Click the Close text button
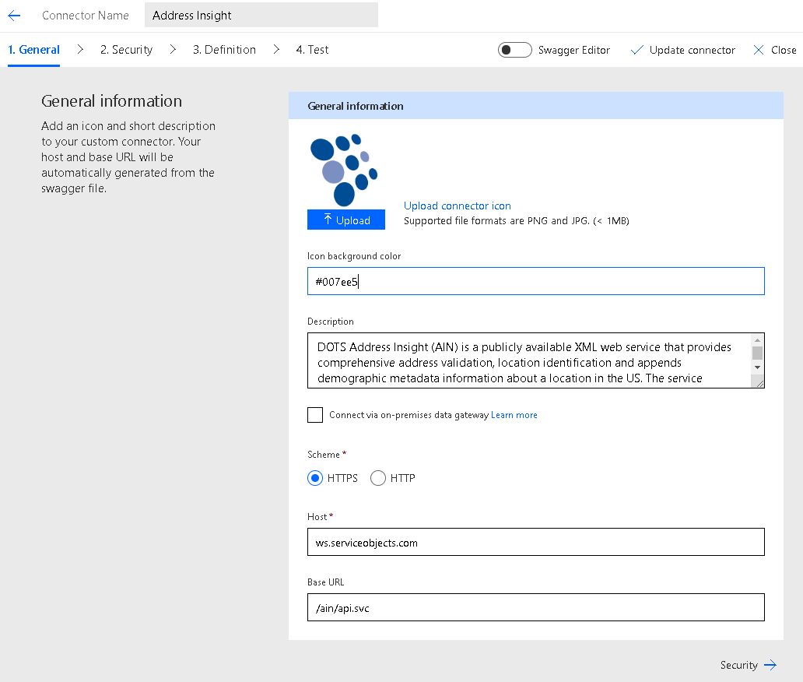The width and height of the screenshot is (803, 682). point(784,50)
